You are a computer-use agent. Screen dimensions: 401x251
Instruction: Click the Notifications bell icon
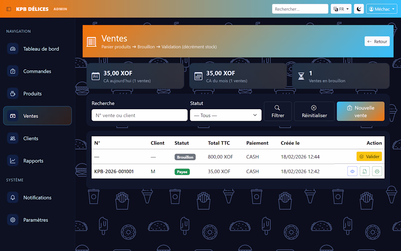pyautogui.click(x=13, y=197)
